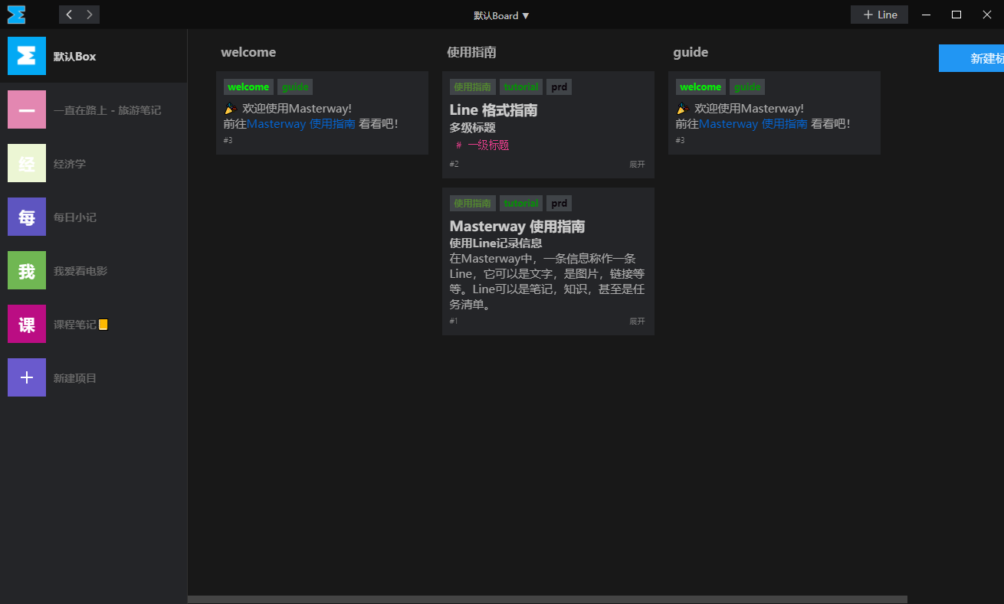The width and height of the screenshot is (1004, 604).
Task: Select the 每日小记 project label
Action: click(75, 217)
